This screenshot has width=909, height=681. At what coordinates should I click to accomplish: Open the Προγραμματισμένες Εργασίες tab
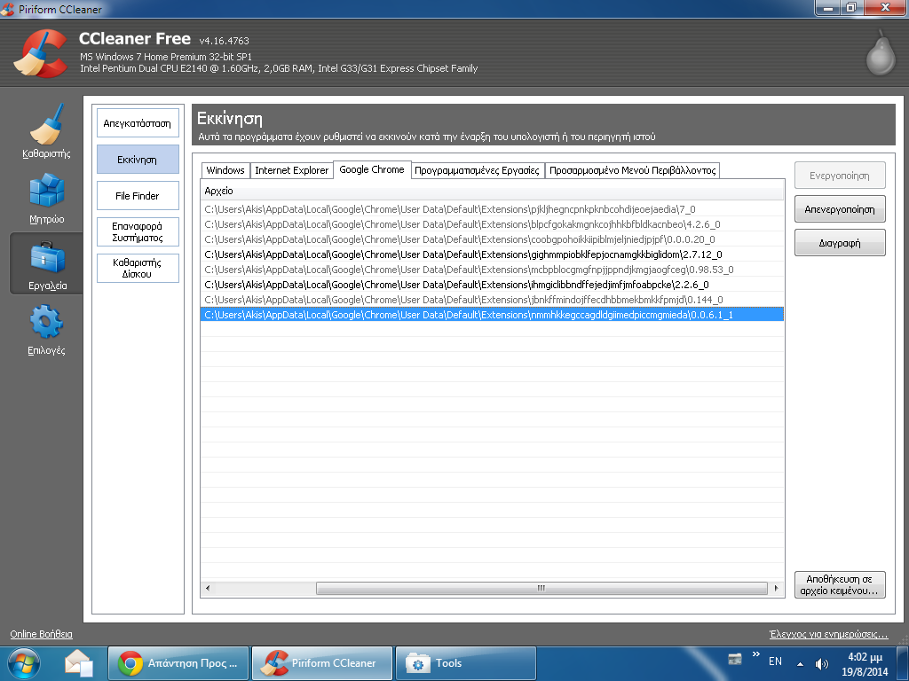click(477, 170)
